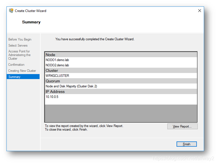This screenshot has width=217, height=164.
Task: Select the WRKGCLUSTER row
Action: click(121, 76)
